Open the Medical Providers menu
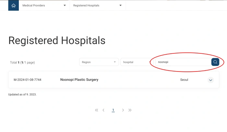The width and height of the screenshot is (227, 132). point(44,5)
